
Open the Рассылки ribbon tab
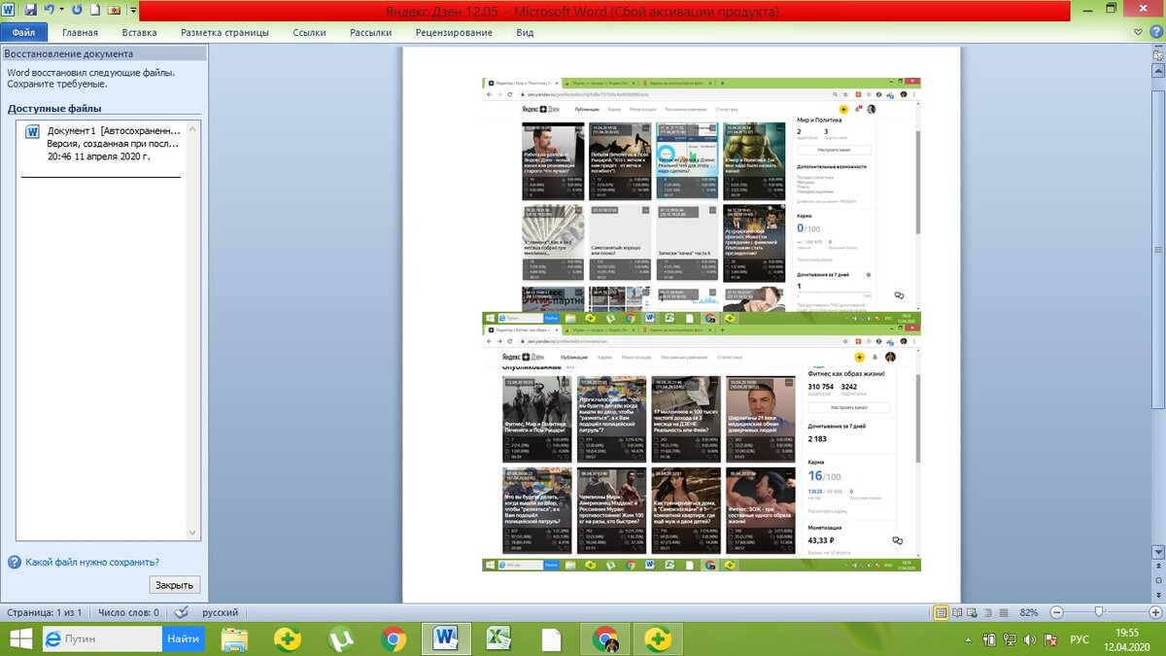click(370, 32)
